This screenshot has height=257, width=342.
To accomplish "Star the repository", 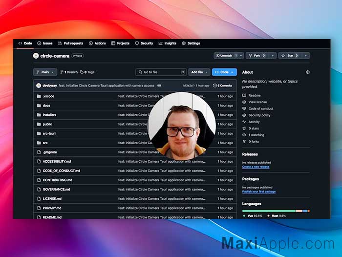I will 290,56.
